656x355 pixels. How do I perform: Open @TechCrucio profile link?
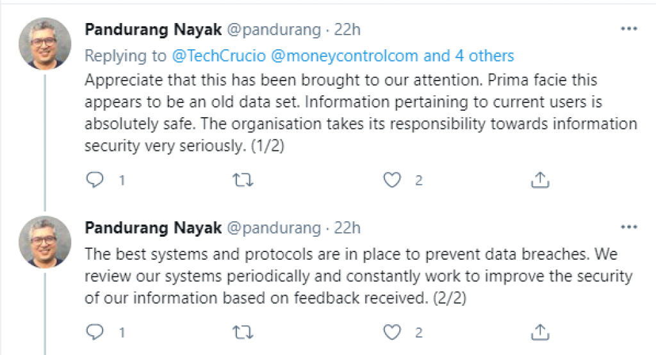[x=219, y=56]
